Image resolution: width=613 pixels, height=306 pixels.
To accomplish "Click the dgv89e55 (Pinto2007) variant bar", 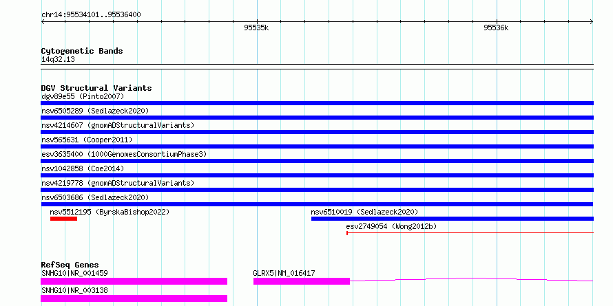I will 317,103.
